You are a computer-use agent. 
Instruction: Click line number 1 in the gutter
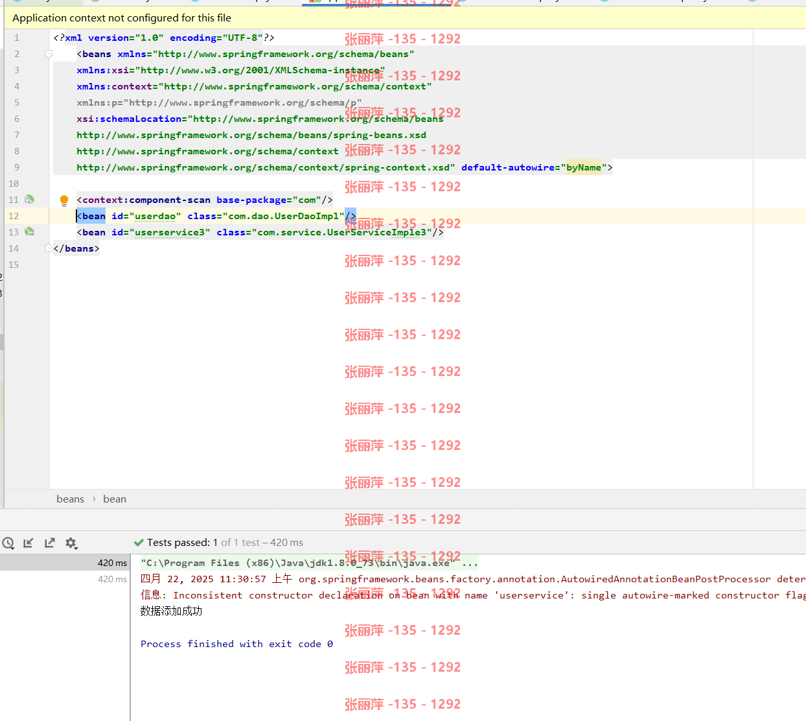click(x=17, y=38)
